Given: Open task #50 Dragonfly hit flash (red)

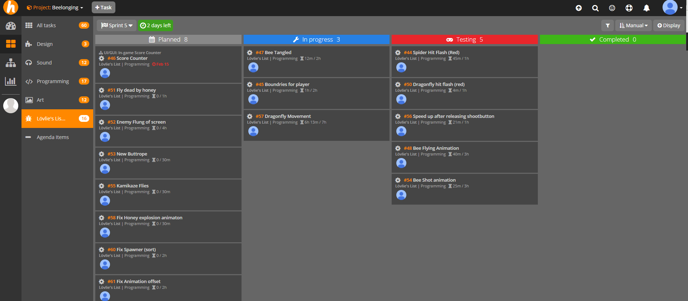Looking at the screenshot, I should tap(434, 85).
